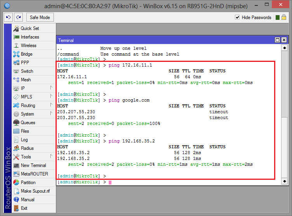Click the yellow padlock icon
Viewport: 292px width, 216px height.
tap(284, 17)
